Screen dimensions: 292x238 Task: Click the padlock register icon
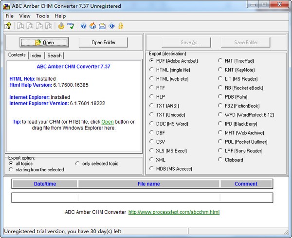pos(121,26)
